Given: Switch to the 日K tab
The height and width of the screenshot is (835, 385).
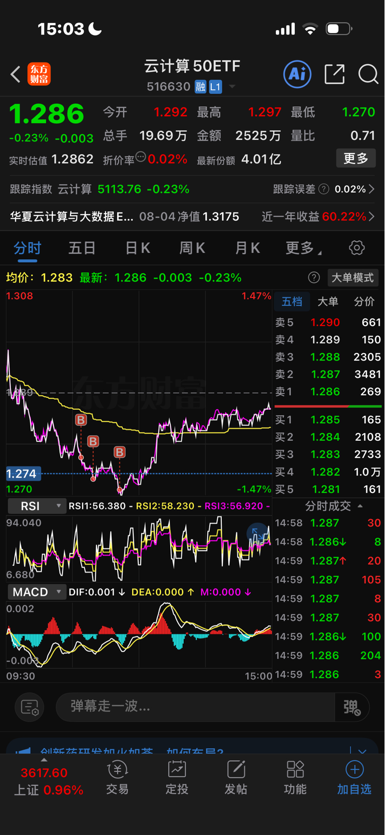Looking at the screenshot, I should point(138,248).
